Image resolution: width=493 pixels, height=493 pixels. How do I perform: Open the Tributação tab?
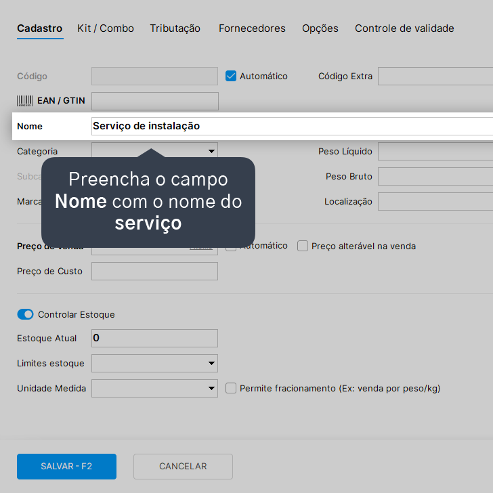(x=175, y=28)
